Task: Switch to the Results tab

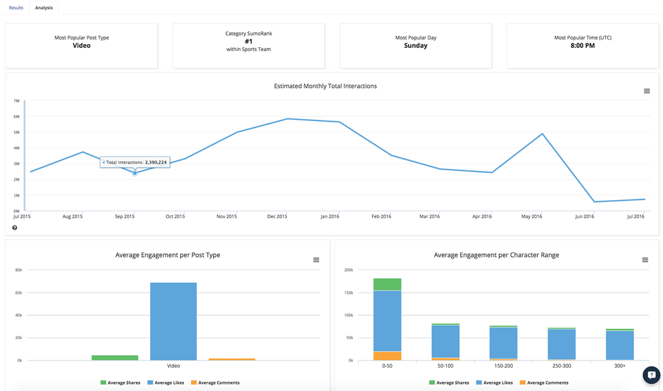Action: [x=16, y=8]
